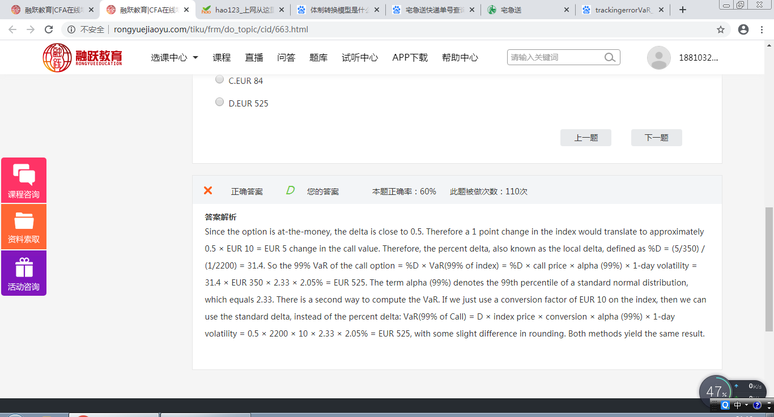774x417 pixels.
Task: Open the Chrome three-dot menu
Action: point(761,29)
